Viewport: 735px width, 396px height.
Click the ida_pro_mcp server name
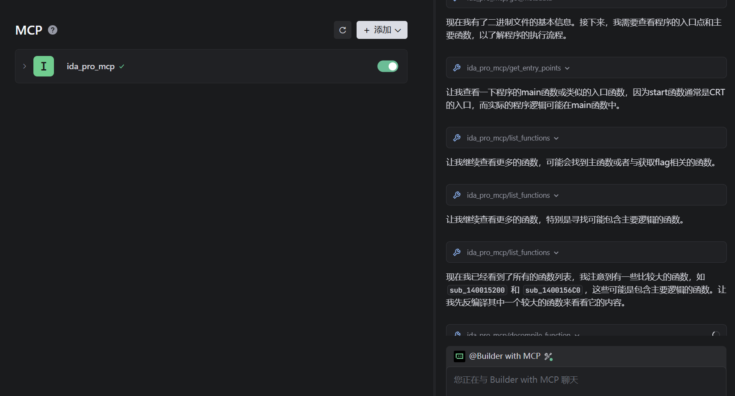tap(91, 66)
